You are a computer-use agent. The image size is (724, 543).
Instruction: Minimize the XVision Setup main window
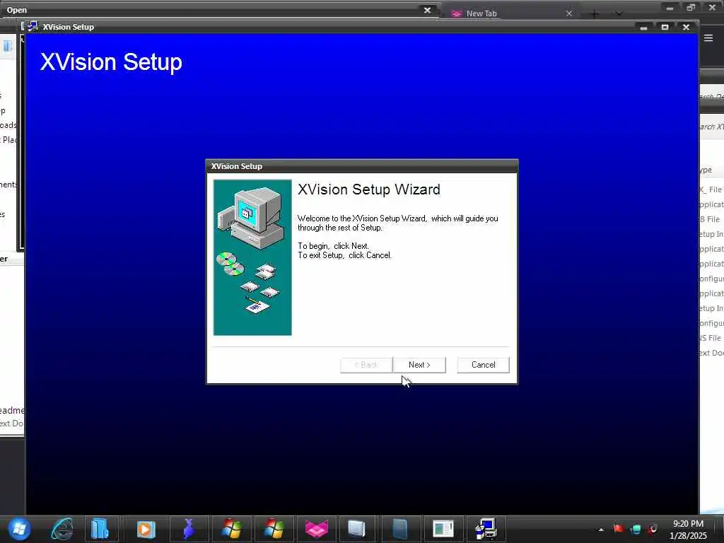click(x=643, y=28)
